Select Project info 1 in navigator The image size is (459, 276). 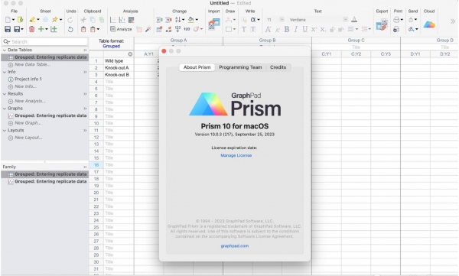(x=28, y=79)
